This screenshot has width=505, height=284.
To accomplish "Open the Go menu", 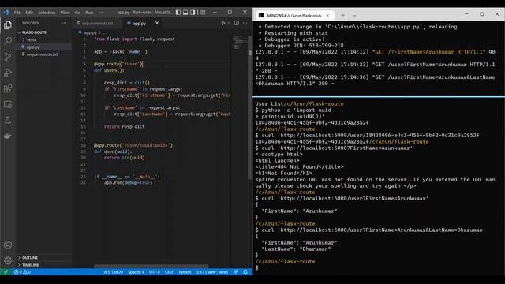I will tap(77, 13).
